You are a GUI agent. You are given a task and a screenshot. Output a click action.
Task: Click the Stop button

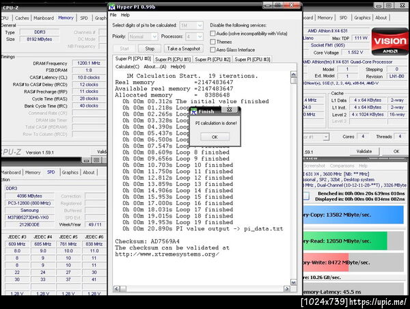150,49
